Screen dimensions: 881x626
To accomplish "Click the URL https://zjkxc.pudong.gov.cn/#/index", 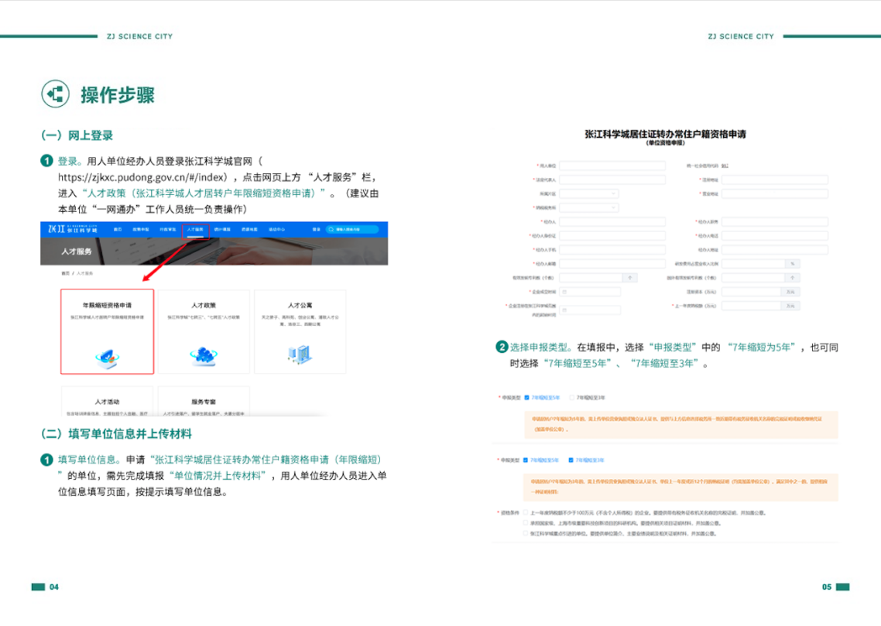I will (x=142, y=177).
